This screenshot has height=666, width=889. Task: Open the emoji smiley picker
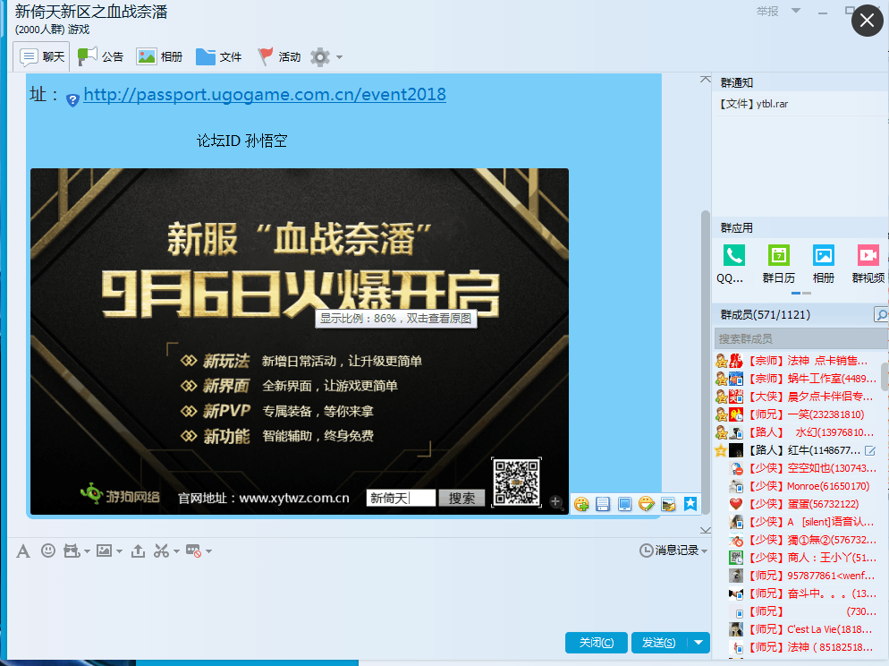click(x=48, y=551)
